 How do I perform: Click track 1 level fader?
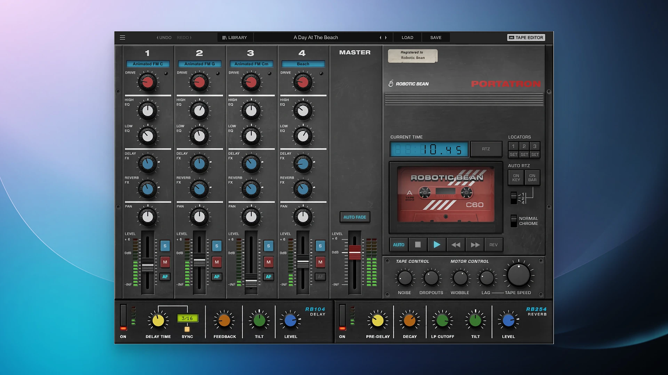tap(148, 265)
